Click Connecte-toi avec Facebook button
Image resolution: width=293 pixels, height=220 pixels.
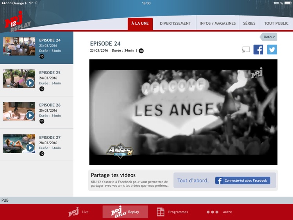[x=243, y=181]
